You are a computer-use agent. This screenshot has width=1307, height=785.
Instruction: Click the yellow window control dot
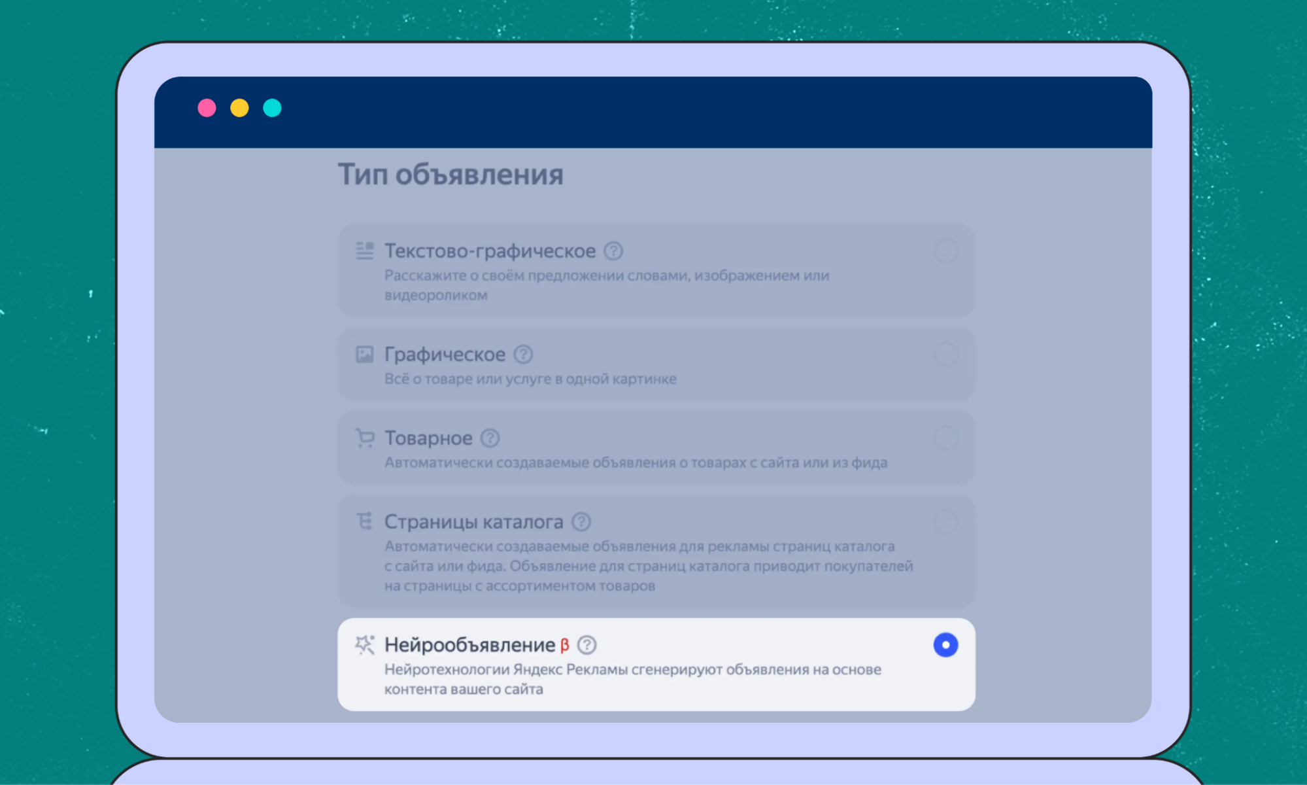point(240,107)
